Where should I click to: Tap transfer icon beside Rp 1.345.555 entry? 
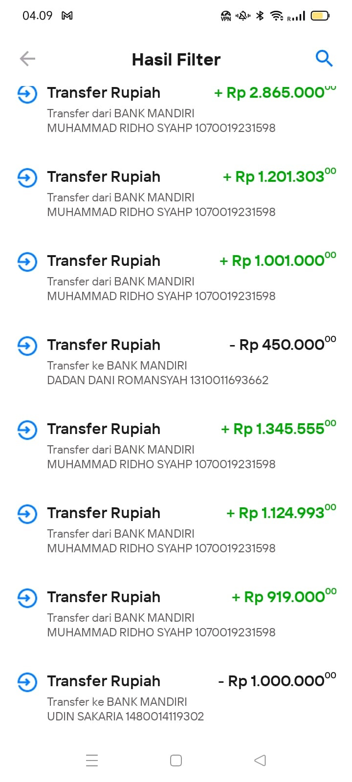27,430
